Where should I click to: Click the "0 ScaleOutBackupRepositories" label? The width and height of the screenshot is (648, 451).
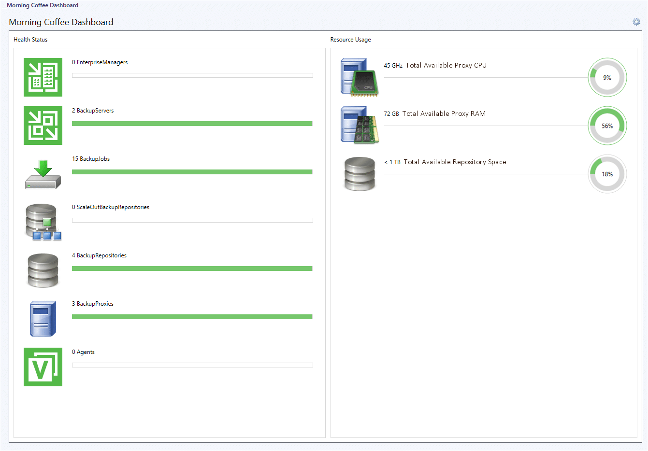(111, 207)
